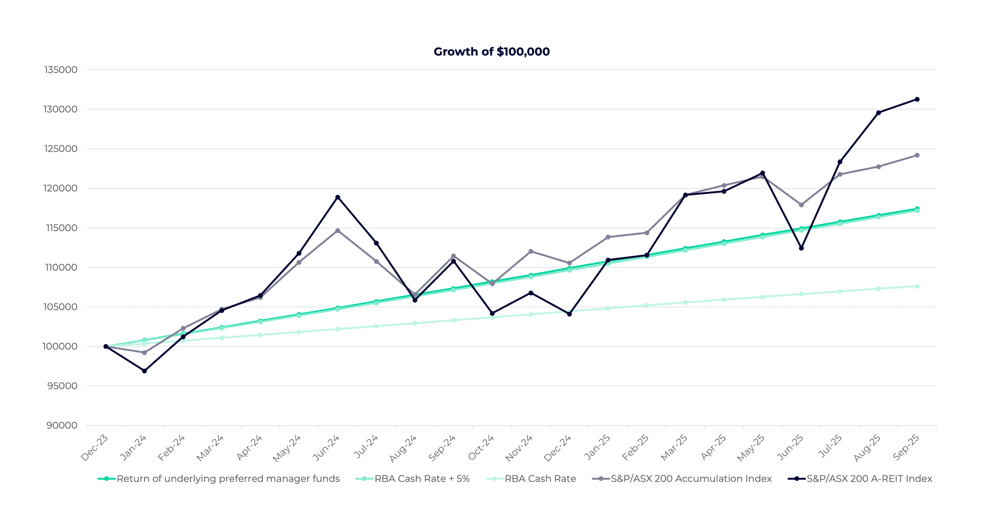Select the Return of underlying preferred manager funds legend label
Image resolution: width=985 pixels, height=531 pixels.
228,479
